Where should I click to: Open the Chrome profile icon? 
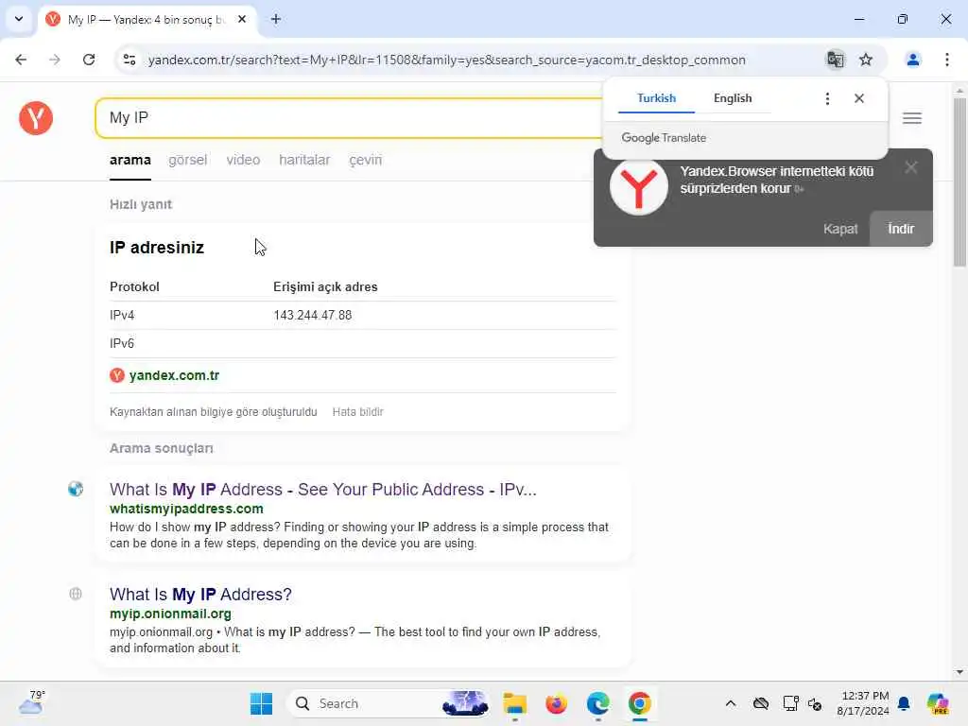tap(913, 60)
